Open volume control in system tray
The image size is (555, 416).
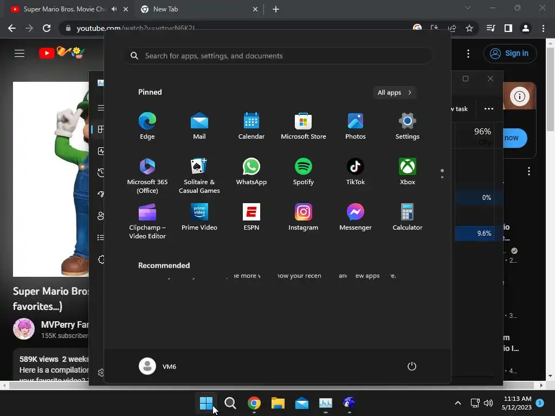point(488,402)
